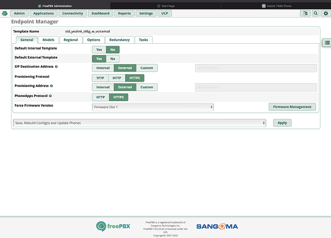The image size is (331, 238).
Task: Open the UCP menu
Action: point(165,13)
